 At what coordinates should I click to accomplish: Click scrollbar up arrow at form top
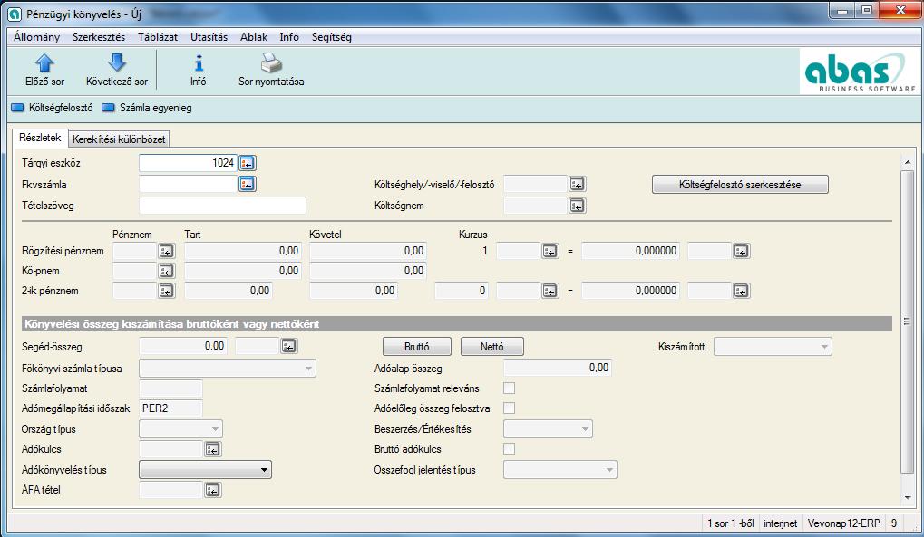point(907,161)
